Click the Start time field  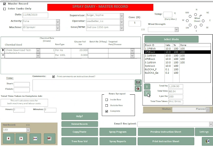22,84
